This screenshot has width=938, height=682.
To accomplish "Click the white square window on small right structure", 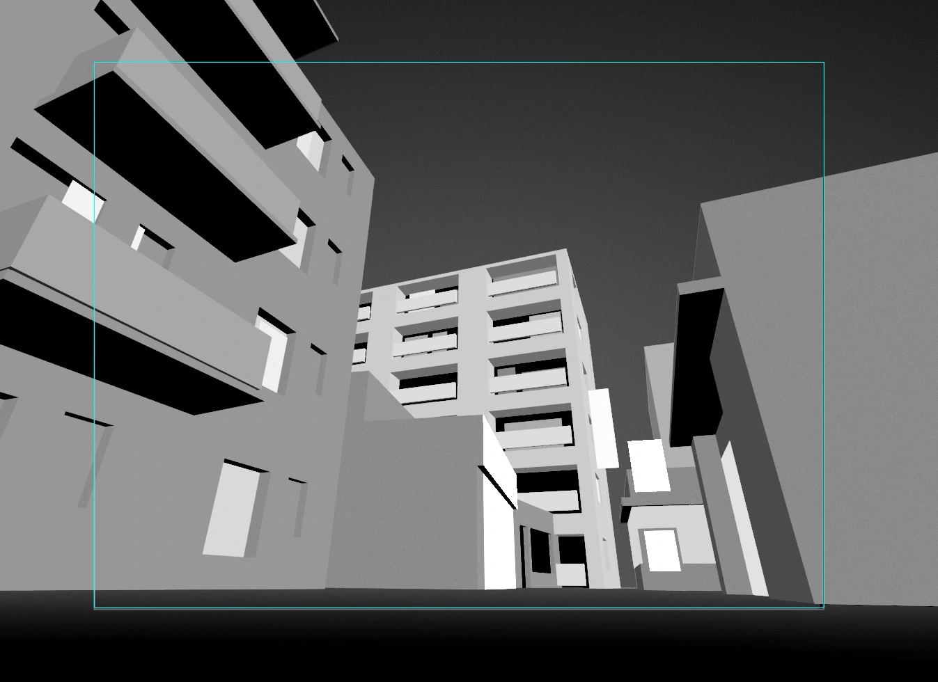I will (x=661, y=550).
